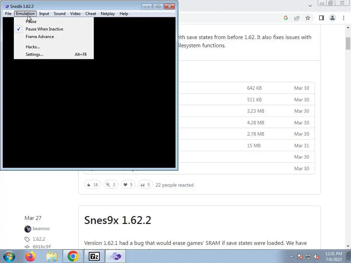Open the Netplay menu

click(x=108, y=14)
